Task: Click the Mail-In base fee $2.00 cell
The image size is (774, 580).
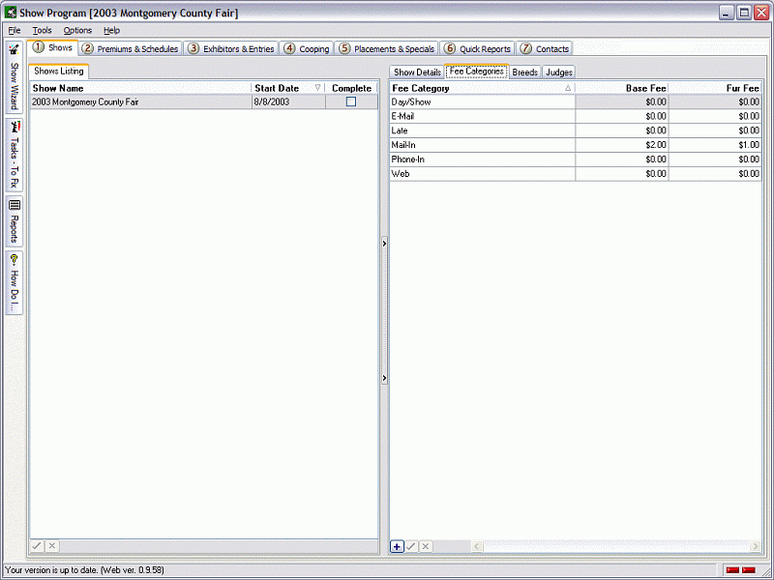Action: 622,145
